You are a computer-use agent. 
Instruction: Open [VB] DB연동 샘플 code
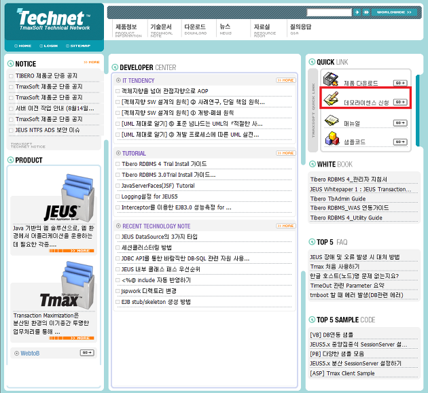(332, 335)
